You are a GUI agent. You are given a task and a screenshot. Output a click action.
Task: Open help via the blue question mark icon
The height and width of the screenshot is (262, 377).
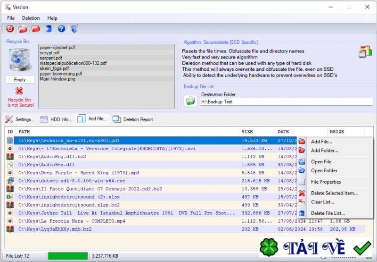[61, 29]
